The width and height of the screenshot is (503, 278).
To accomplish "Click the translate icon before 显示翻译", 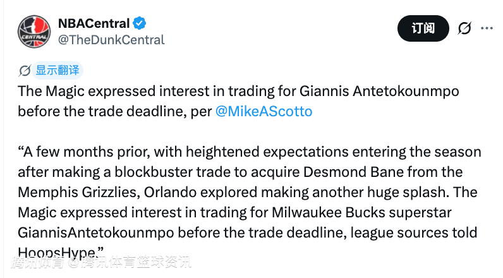I will [x=26, y=70].
